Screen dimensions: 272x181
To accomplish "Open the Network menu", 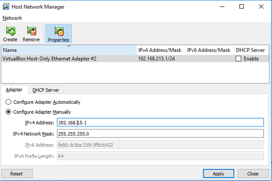I will coord(12,18).
